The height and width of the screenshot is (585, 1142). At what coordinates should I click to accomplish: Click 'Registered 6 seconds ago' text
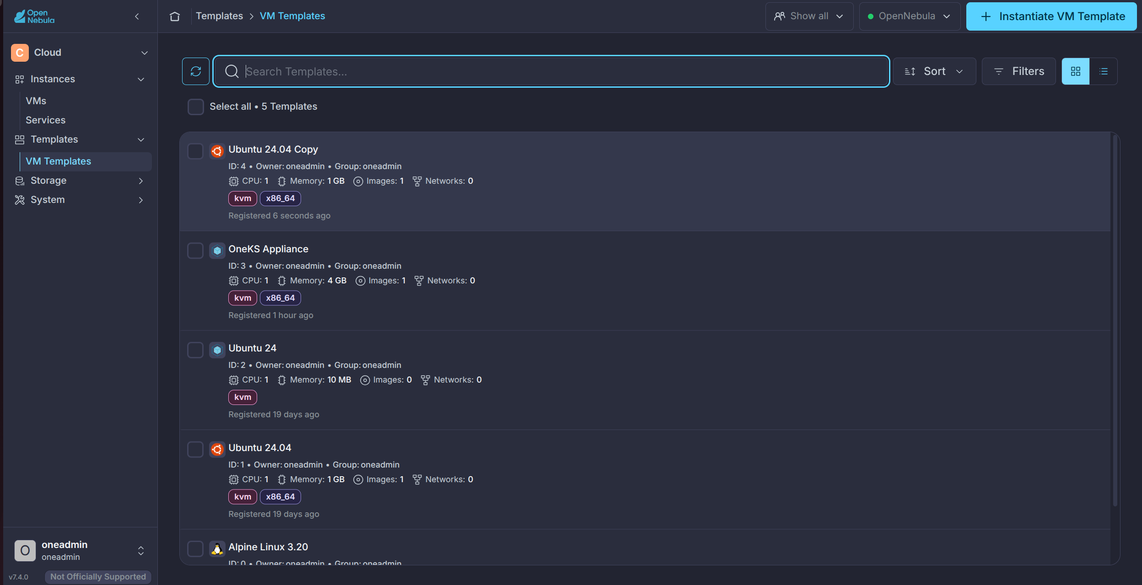tap(280, 216)
